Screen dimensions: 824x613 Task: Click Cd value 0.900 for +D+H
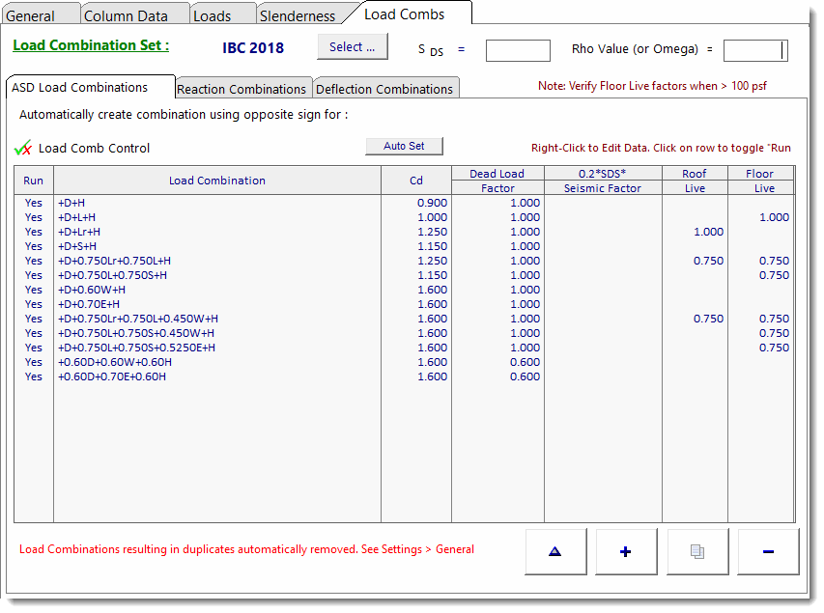click(x=433, y=203)
